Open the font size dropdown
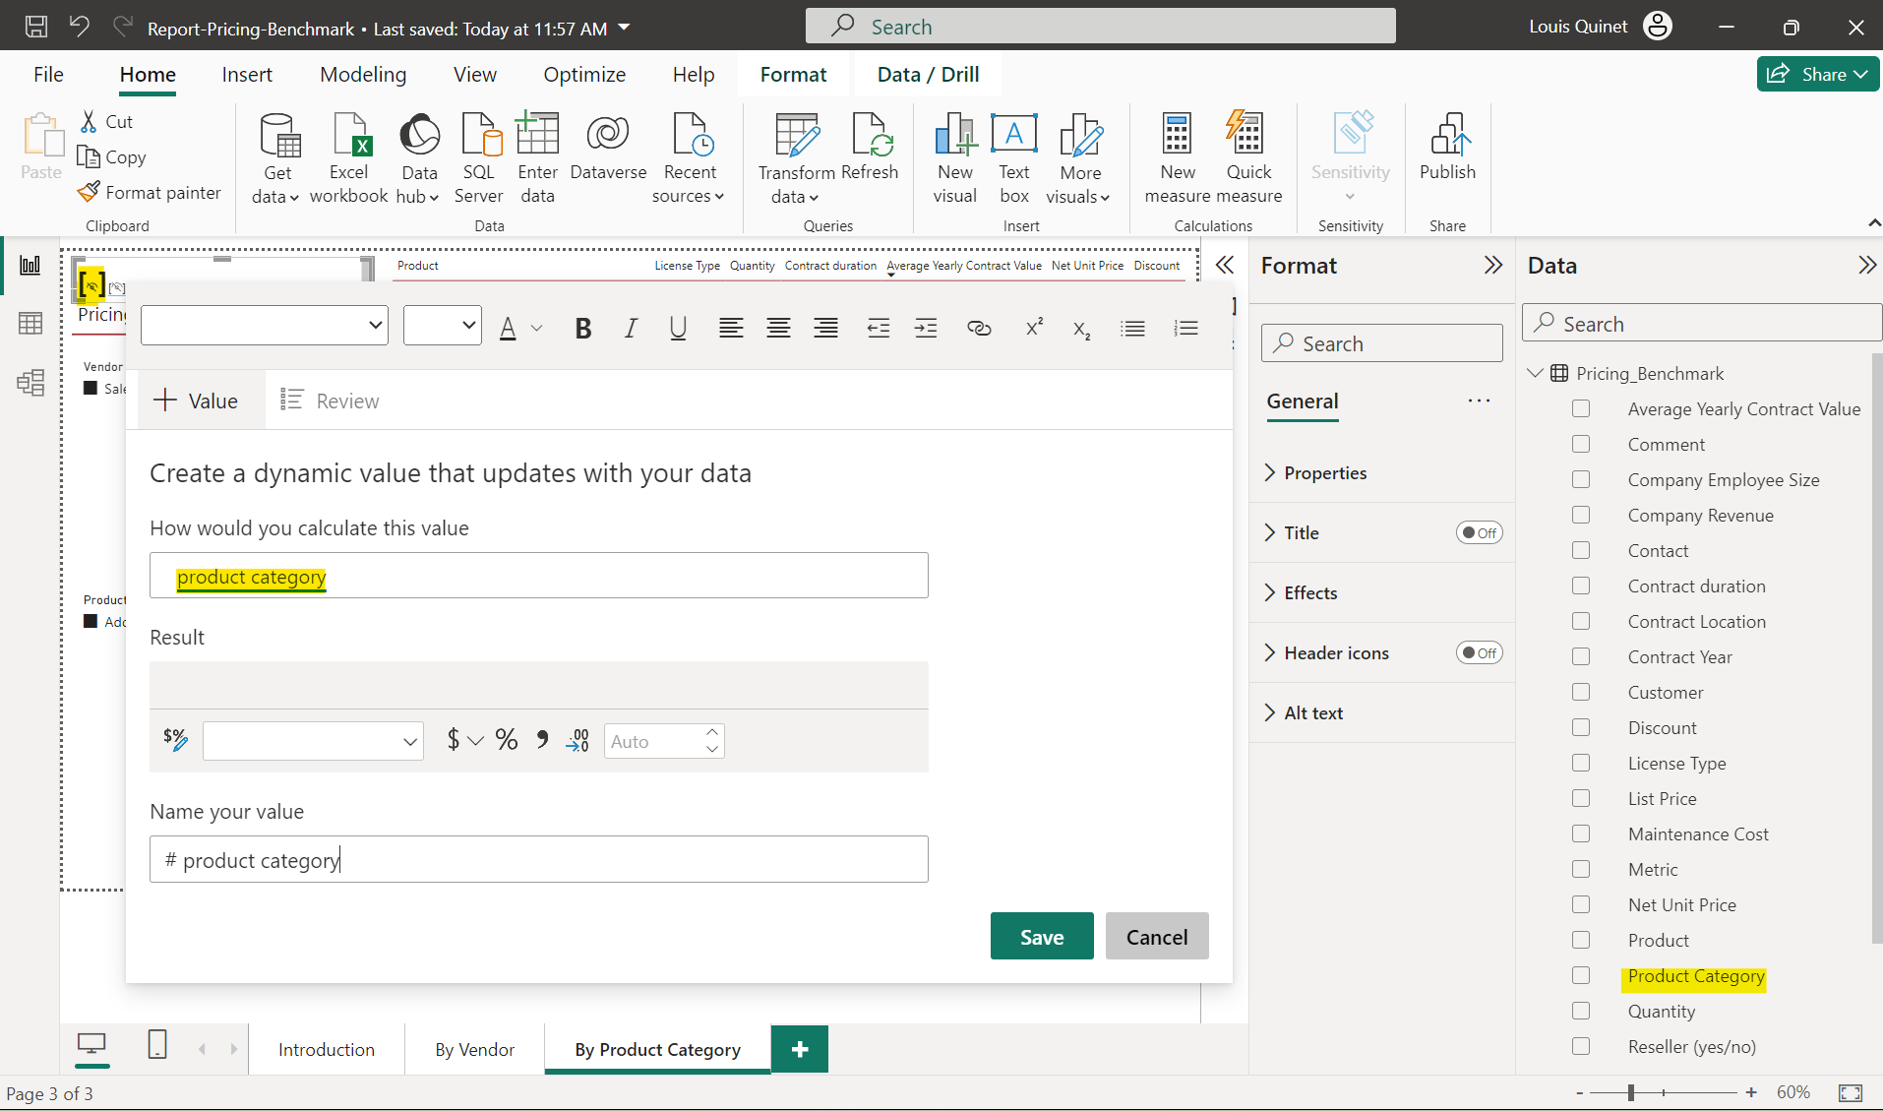This screenshot has width=1883, height=1111. pos(442,326)
